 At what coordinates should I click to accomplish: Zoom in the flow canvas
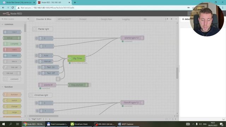[176, 119]
